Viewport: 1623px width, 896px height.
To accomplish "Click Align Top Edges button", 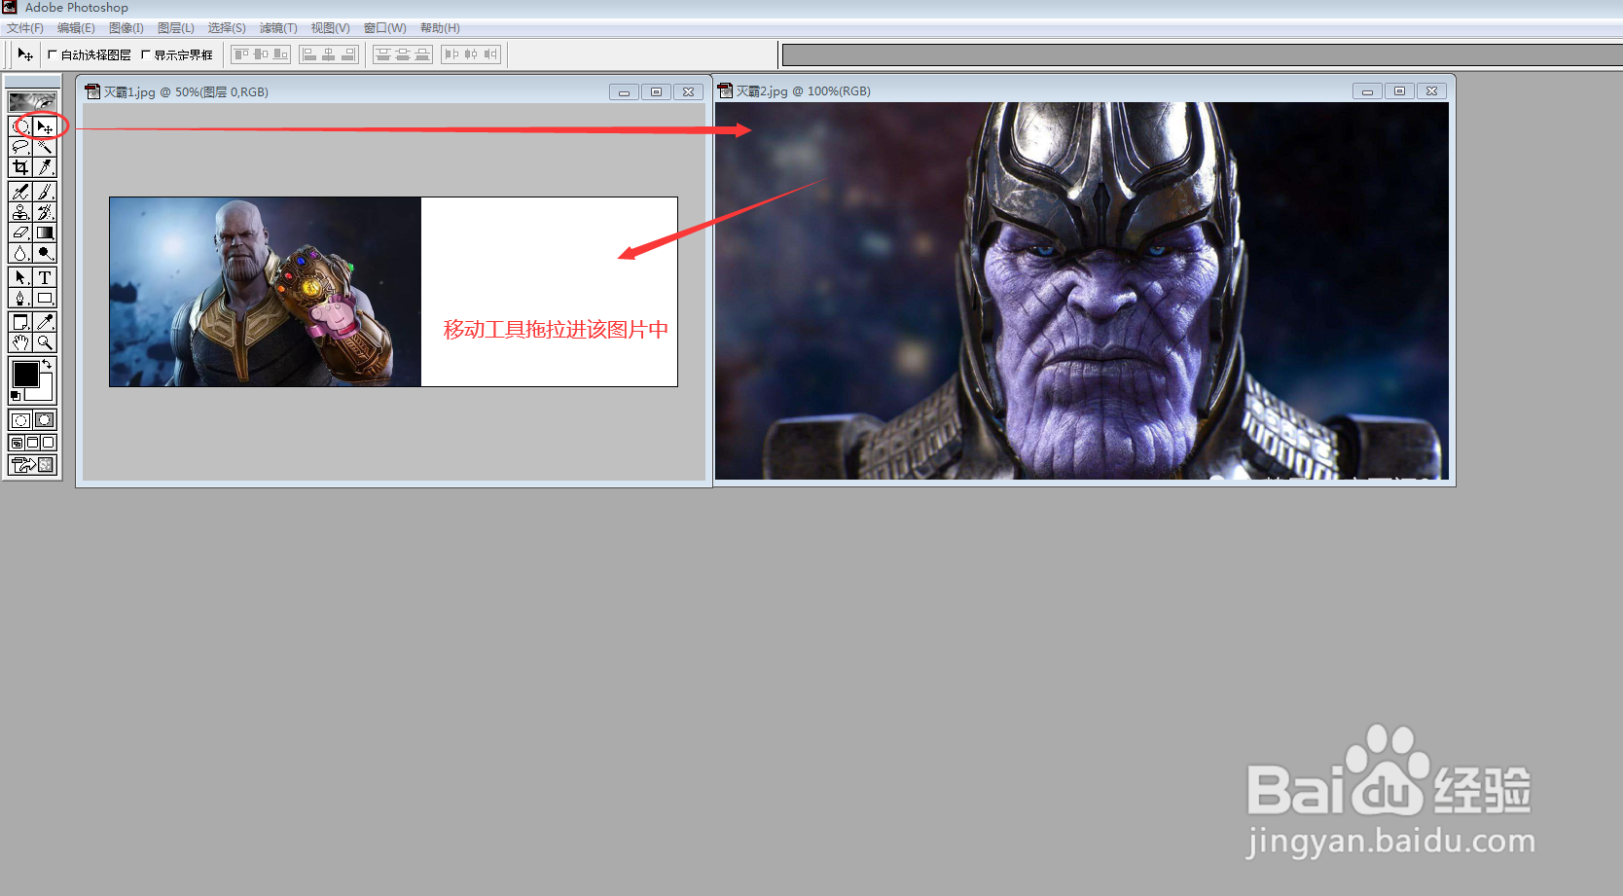I will pos(241,54).
